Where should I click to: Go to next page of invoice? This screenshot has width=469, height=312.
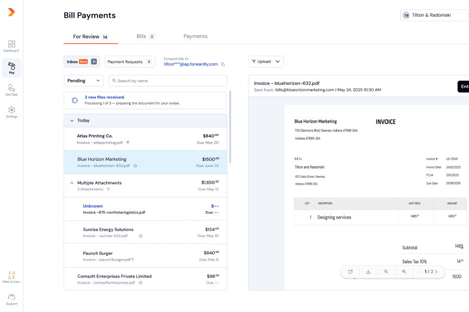click(436, 271)
